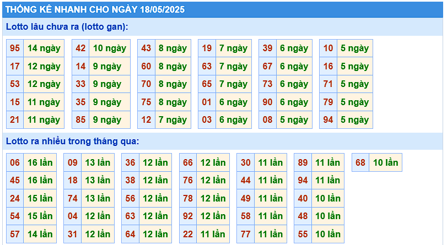The width and height of the screenshot is (447, 245).
Task: Click number 10 with 5 ngày
Action: pos(328,48)
